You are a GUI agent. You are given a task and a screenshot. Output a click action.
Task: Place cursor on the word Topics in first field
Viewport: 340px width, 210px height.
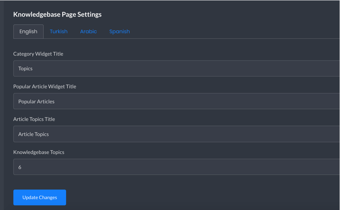(25, 69)
